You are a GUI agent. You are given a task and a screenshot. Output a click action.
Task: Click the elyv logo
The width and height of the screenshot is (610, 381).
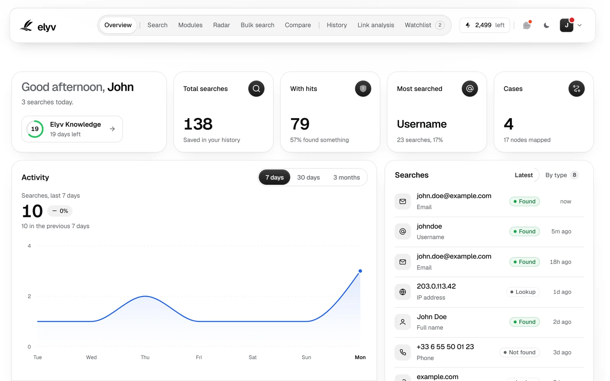click(38, 26)
